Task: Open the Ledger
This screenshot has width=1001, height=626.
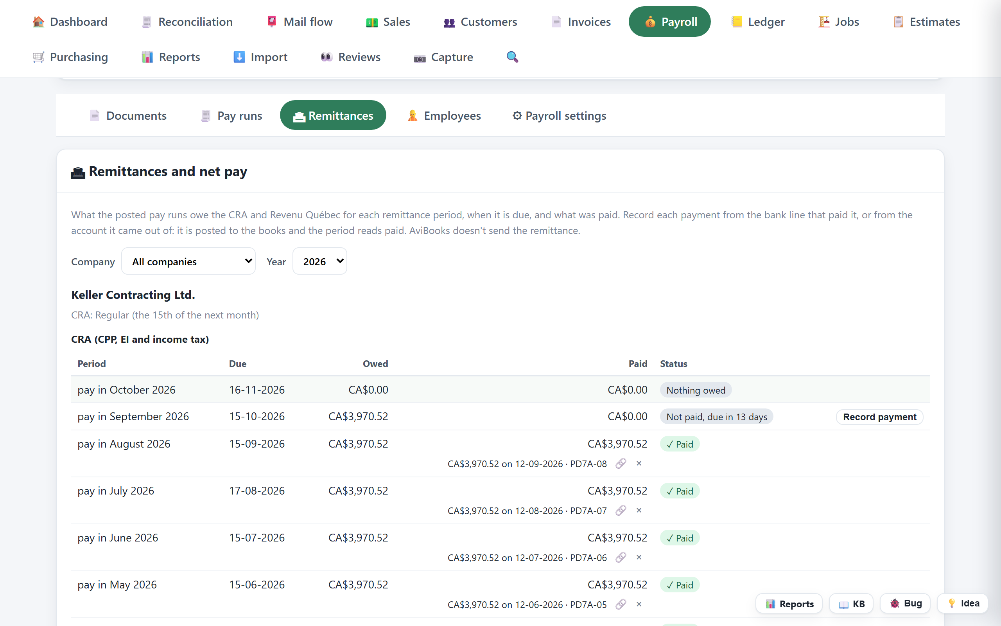Action: 758,22
